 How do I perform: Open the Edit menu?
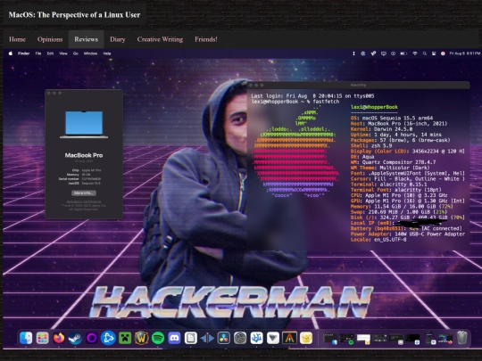pyautogui.click(x=50, y=53)
